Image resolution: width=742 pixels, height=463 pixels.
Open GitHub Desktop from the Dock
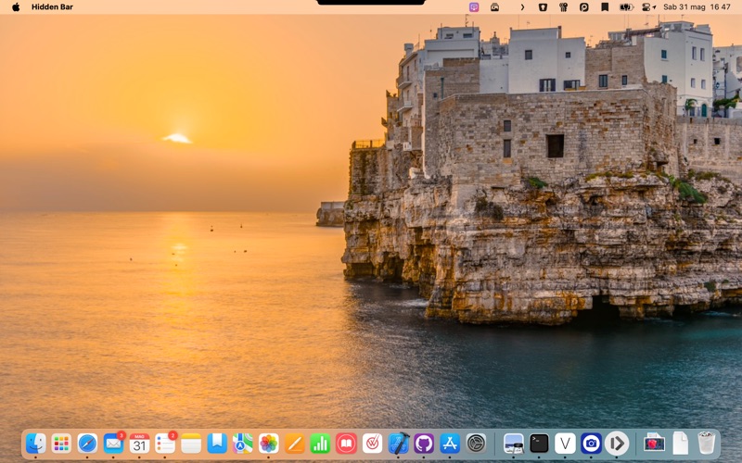click(424, 444)
